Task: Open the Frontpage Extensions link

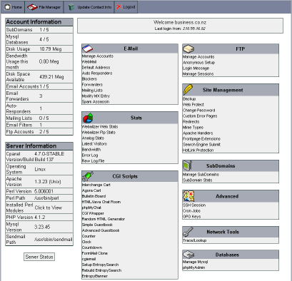Action: [201, 139]
